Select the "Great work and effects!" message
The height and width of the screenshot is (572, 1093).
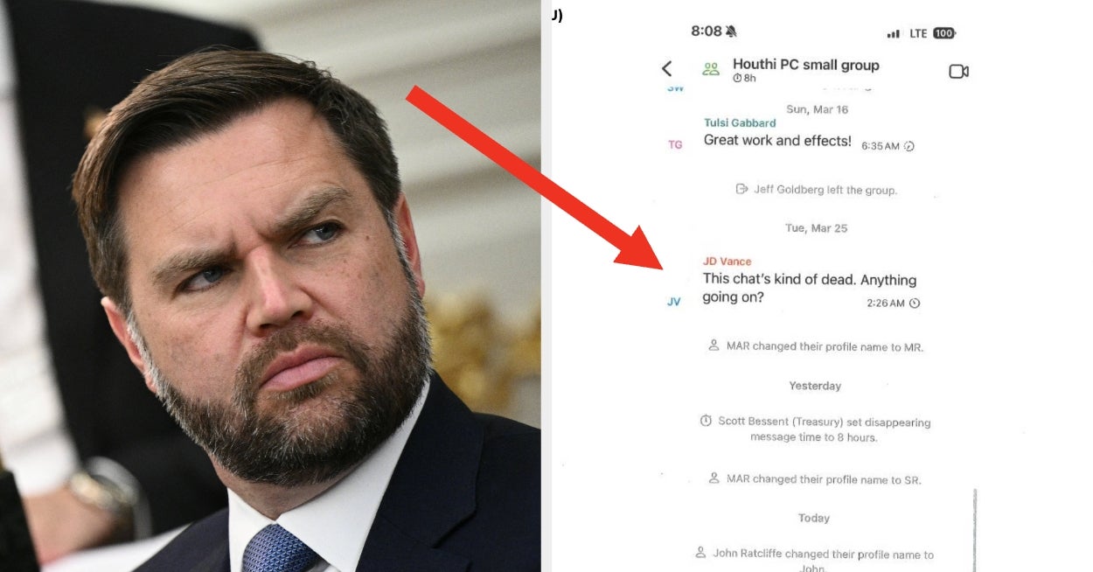(x=777, y=141)
